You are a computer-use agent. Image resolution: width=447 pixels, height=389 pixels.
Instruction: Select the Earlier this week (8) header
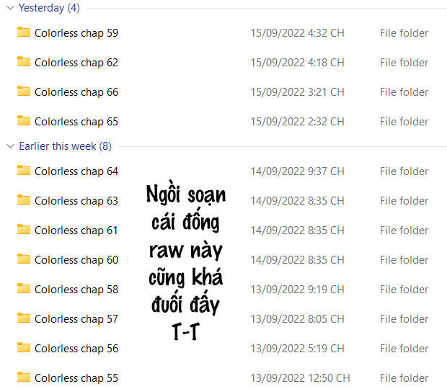click(65, 146)
